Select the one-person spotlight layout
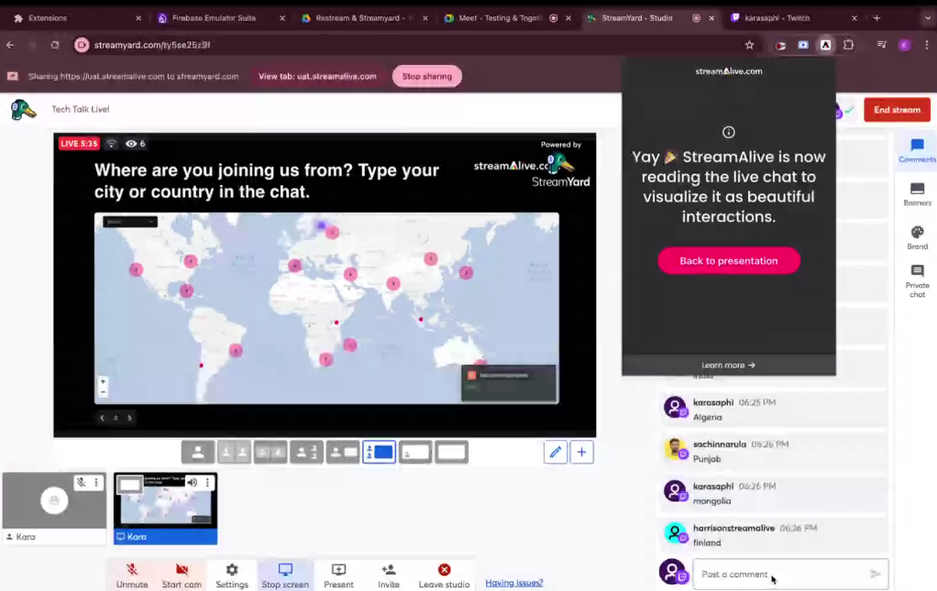The height and width of the screenshot is (591, 937). tap(306, 453)
